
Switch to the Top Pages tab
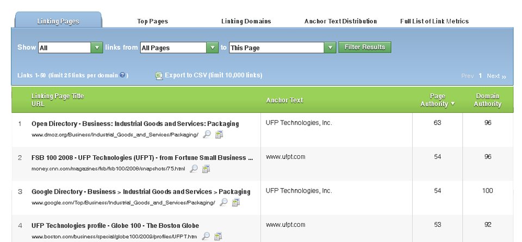(152, 21)
